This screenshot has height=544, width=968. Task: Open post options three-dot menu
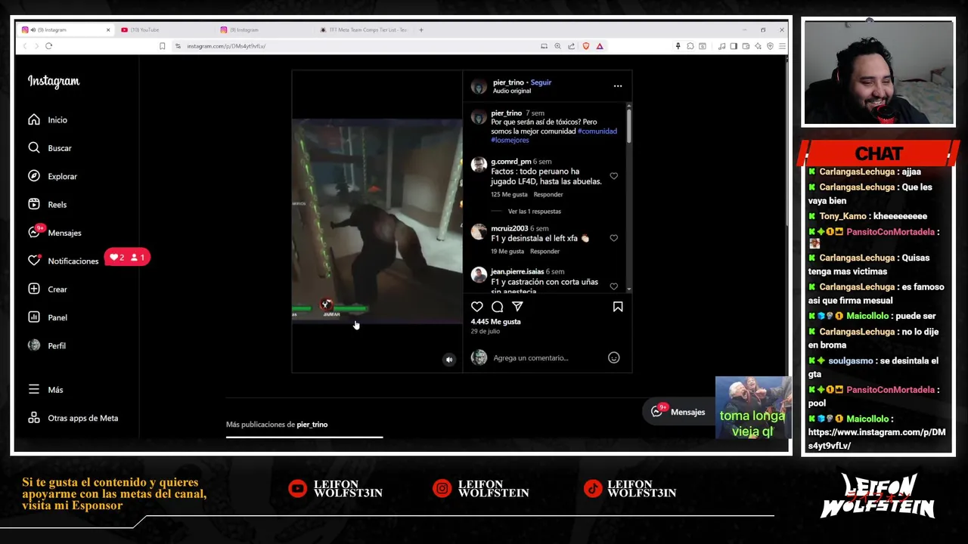(618, 86)
